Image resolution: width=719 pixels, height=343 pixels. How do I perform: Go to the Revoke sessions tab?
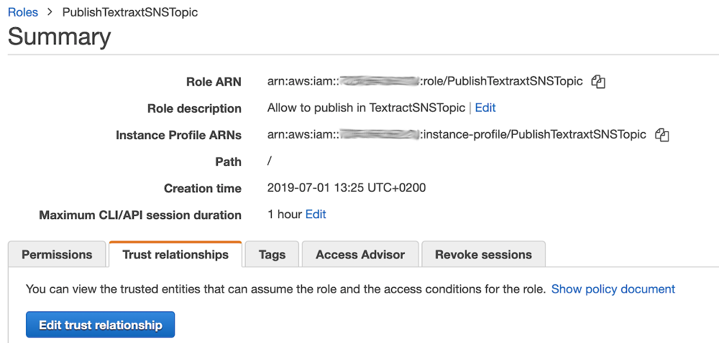click(x=483, y=254)
